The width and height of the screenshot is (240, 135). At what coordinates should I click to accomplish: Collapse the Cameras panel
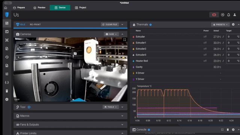(122, 34)
